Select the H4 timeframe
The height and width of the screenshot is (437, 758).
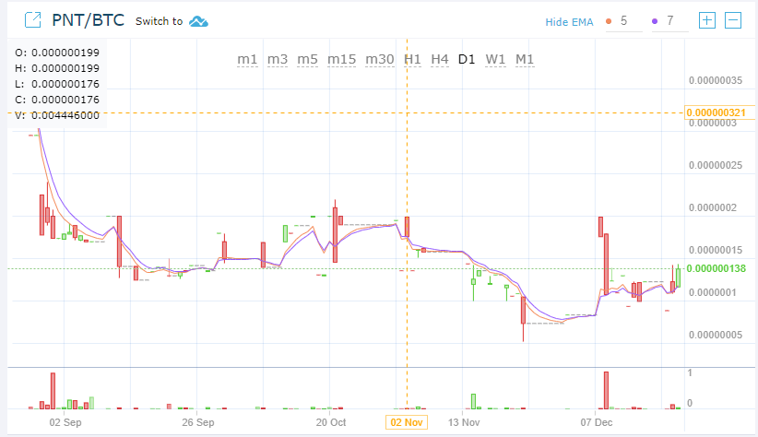[x=440, y=59]
